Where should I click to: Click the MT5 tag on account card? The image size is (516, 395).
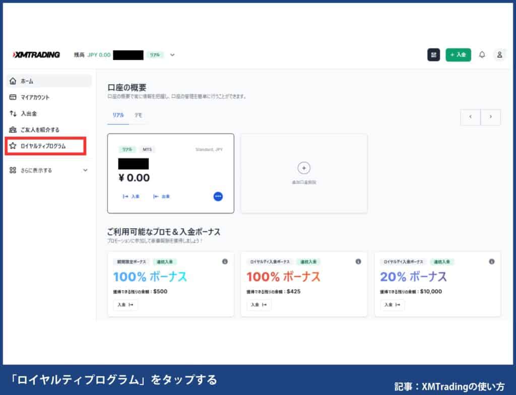coord(147,150)
